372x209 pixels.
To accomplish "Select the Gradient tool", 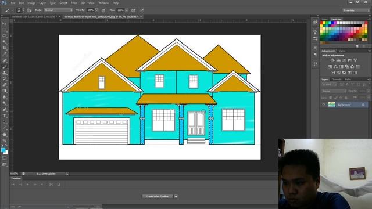I will click(4, 91).
